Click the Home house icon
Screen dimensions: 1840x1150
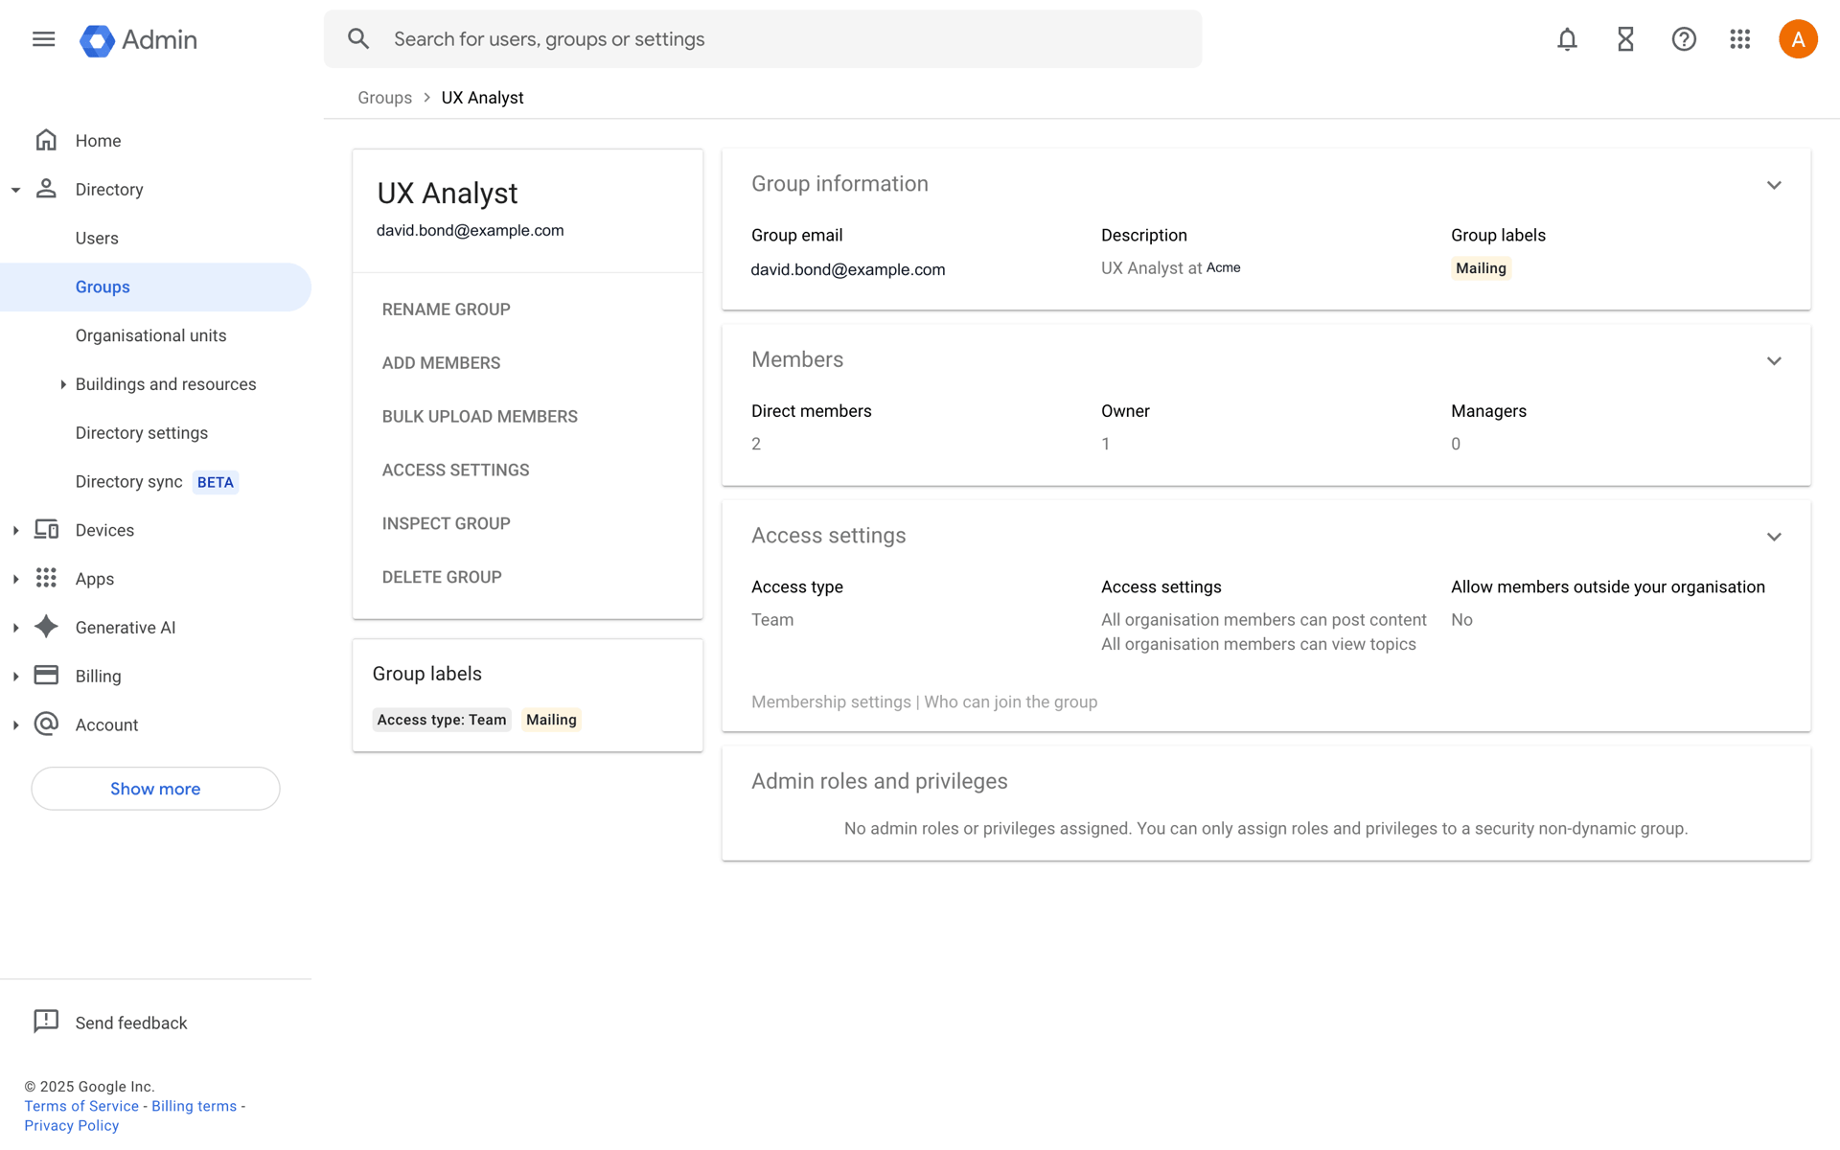click(x=46, y=140)
